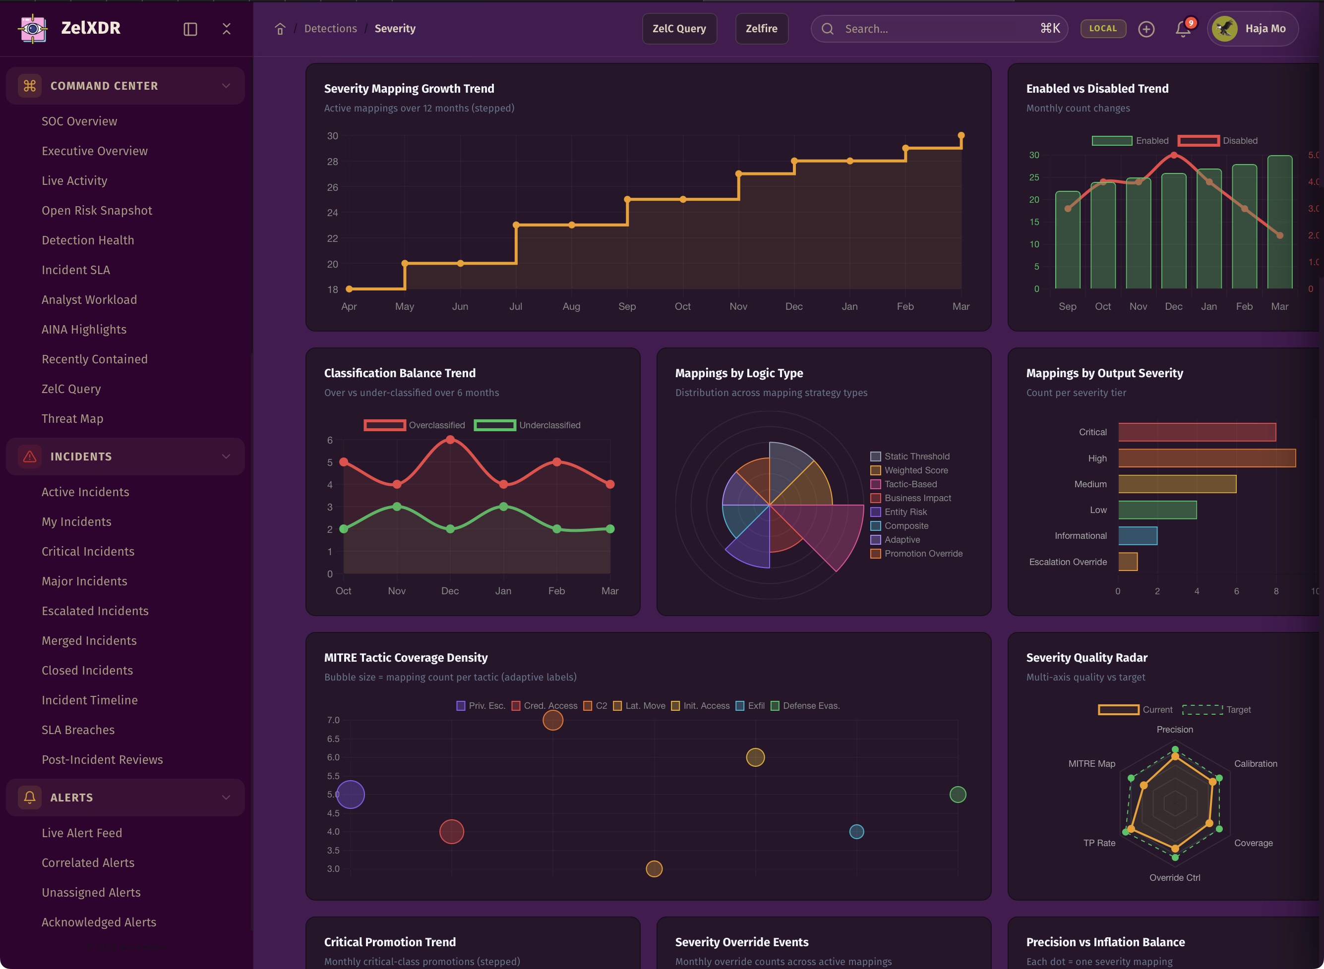Click the Alerts bell section icon
This screenshot has height=969, width=1324.
pos(29,797)
